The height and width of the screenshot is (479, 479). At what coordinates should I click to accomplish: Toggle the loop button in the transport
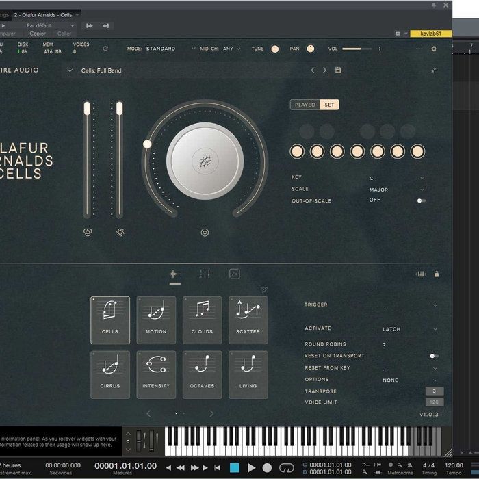pos(286,467)
